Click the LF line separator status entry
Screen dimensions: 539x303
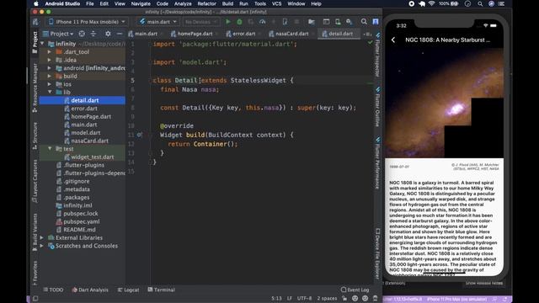point(290,299)
